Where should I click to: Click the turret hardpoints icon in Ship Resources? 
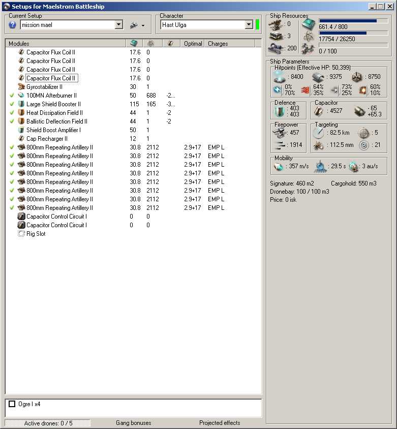point(276,24)
